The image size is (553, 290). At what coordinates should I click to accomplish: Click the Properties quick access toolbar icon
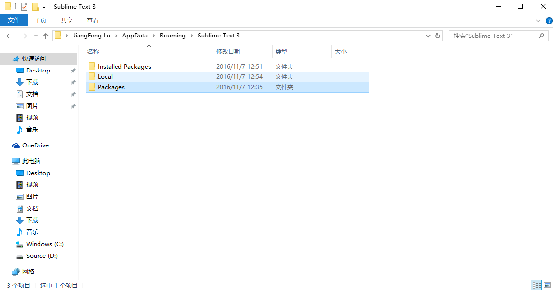24,7
